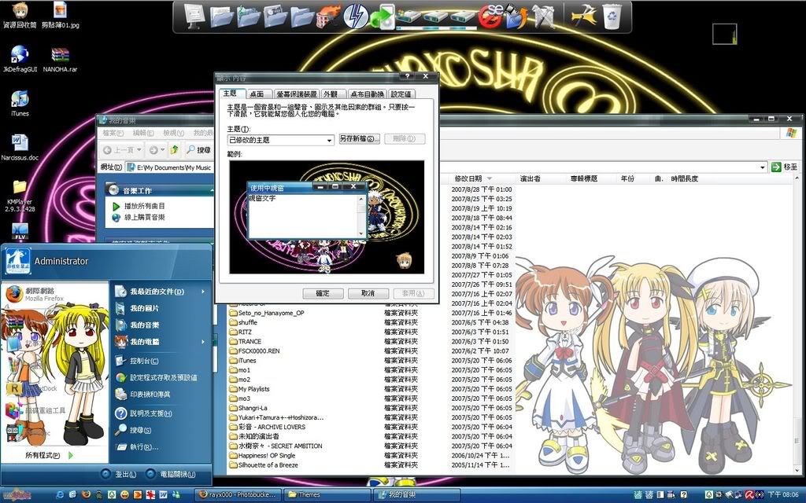Click 搜尋 in the 我的音樂 toolbar
Viewport: 806px width, 503px height.
(198, 150)
